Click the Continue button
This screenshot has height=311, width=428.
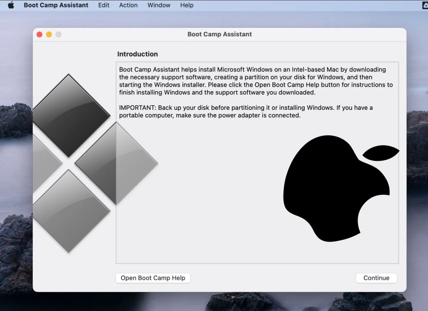coord(376,278)
